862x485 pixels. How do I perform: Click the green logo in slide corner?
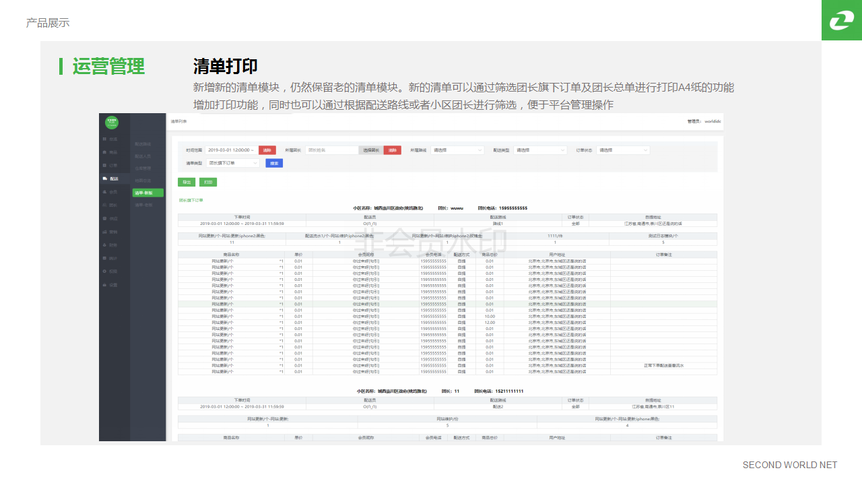click(x=842, y=20)
